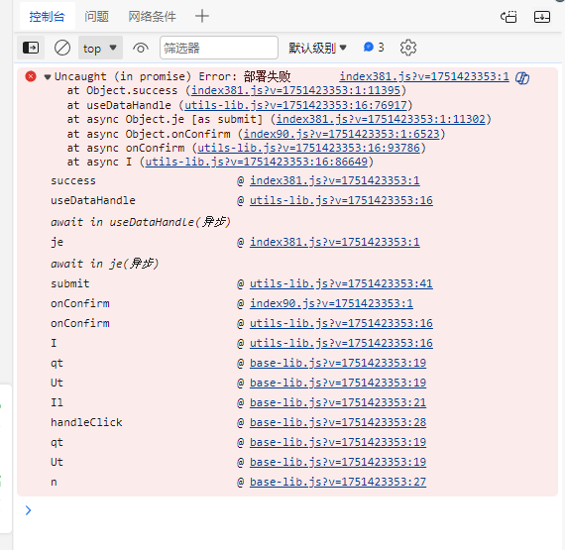565x550 pixels.
Task: Click the dock-to-bottom panel icon
Action: (x=541, y=17)
